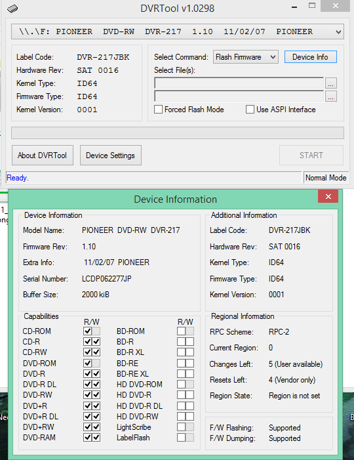The width and height of the screenshot is (354, 460).
Task: Toggle the DVD-RAM write capability checkbox
Action: pos(96,438)
